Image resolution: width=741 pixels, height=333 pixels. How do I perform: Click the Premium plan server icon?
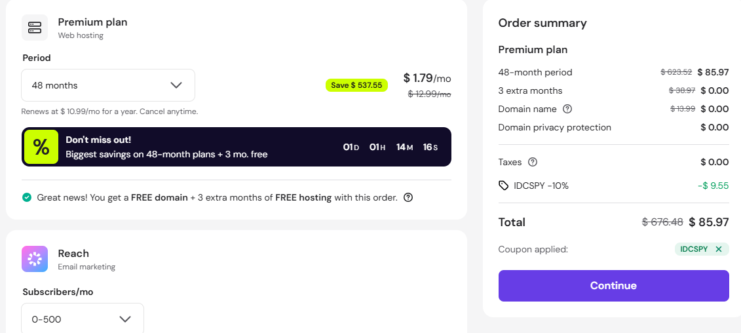click(35, 28)
